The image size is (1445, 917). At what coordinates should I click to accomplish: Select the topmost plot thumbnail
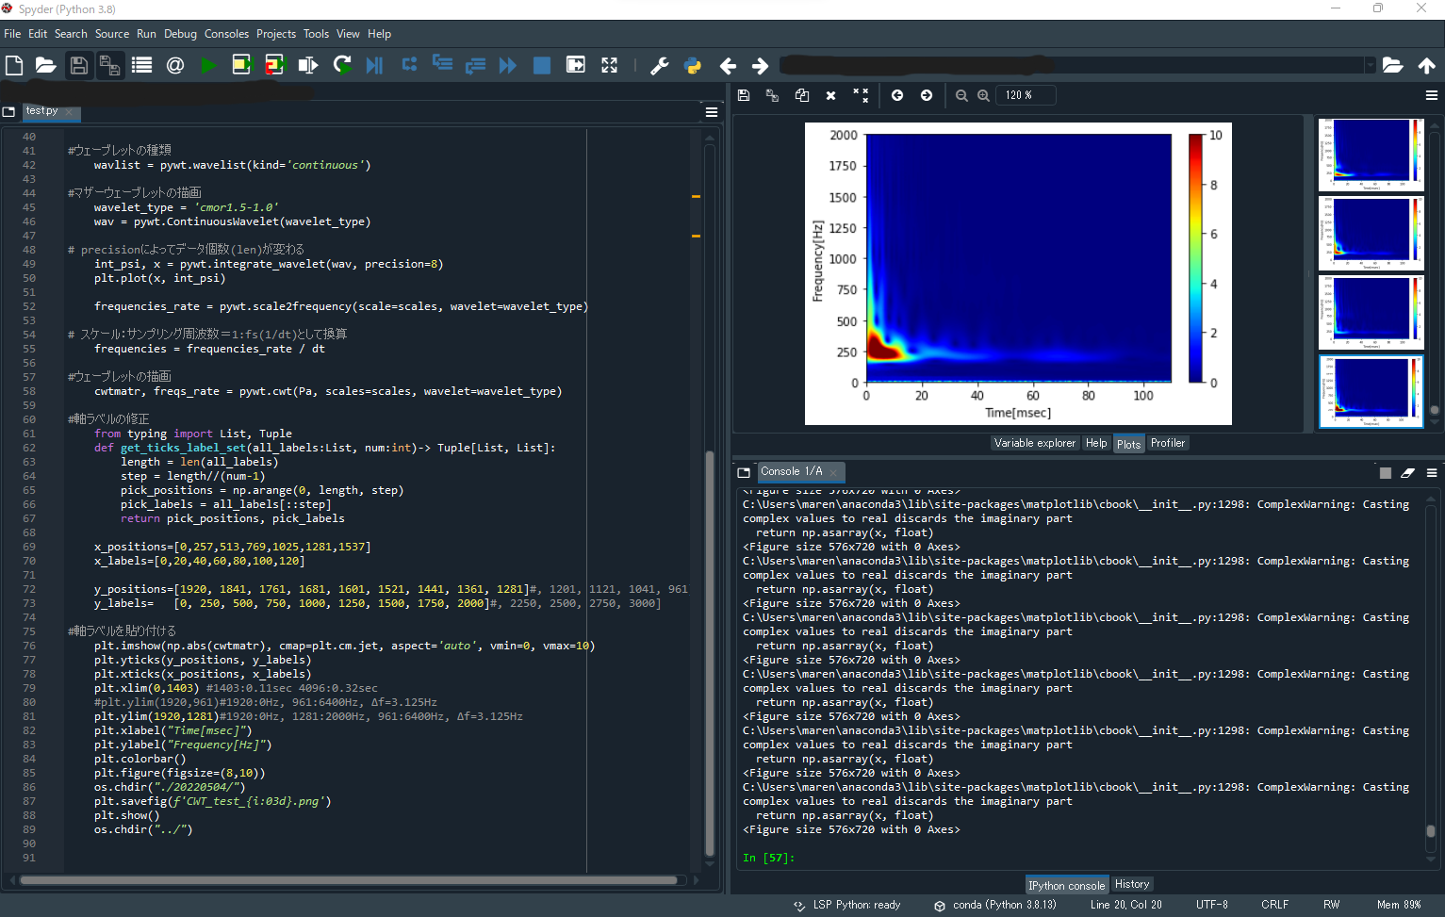point(1371,155)
